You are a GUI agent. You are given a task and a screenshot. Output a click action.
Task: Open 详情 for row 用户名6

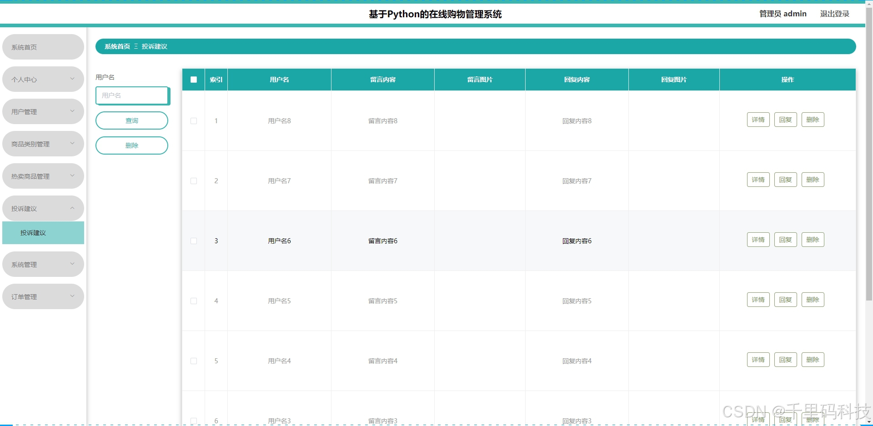click(758, 240)
